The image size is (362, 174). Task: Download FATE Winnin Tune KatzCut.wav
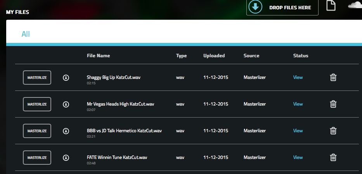coord(66,158)
